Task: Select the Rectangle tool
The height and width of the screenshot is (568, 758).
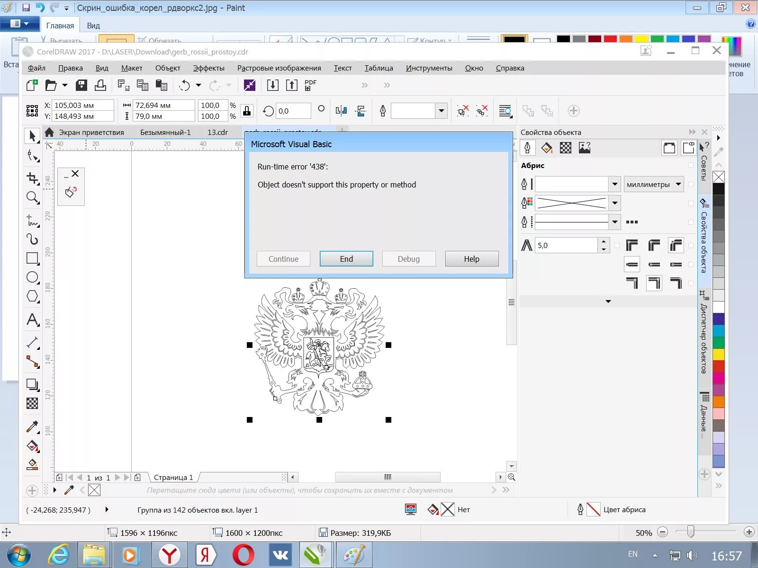Action: [x=32, y=258]
